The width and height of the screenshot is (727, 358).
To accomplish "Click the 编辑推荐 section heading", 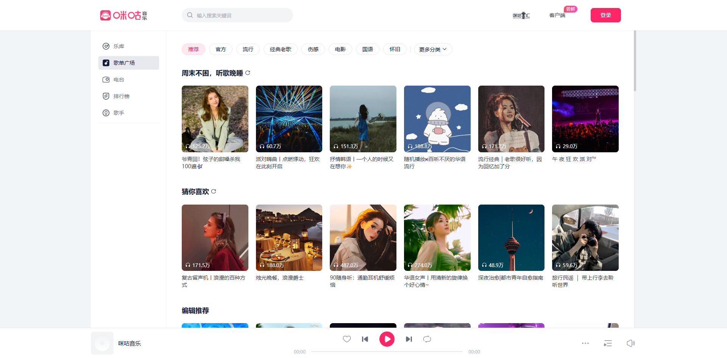I will point(195,310).
